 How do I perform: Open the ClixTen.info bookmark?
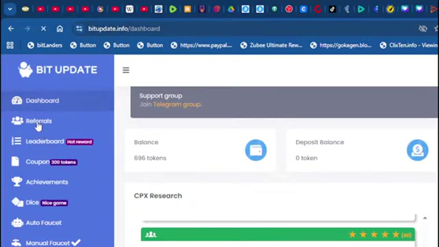click(x=408, y=45)
